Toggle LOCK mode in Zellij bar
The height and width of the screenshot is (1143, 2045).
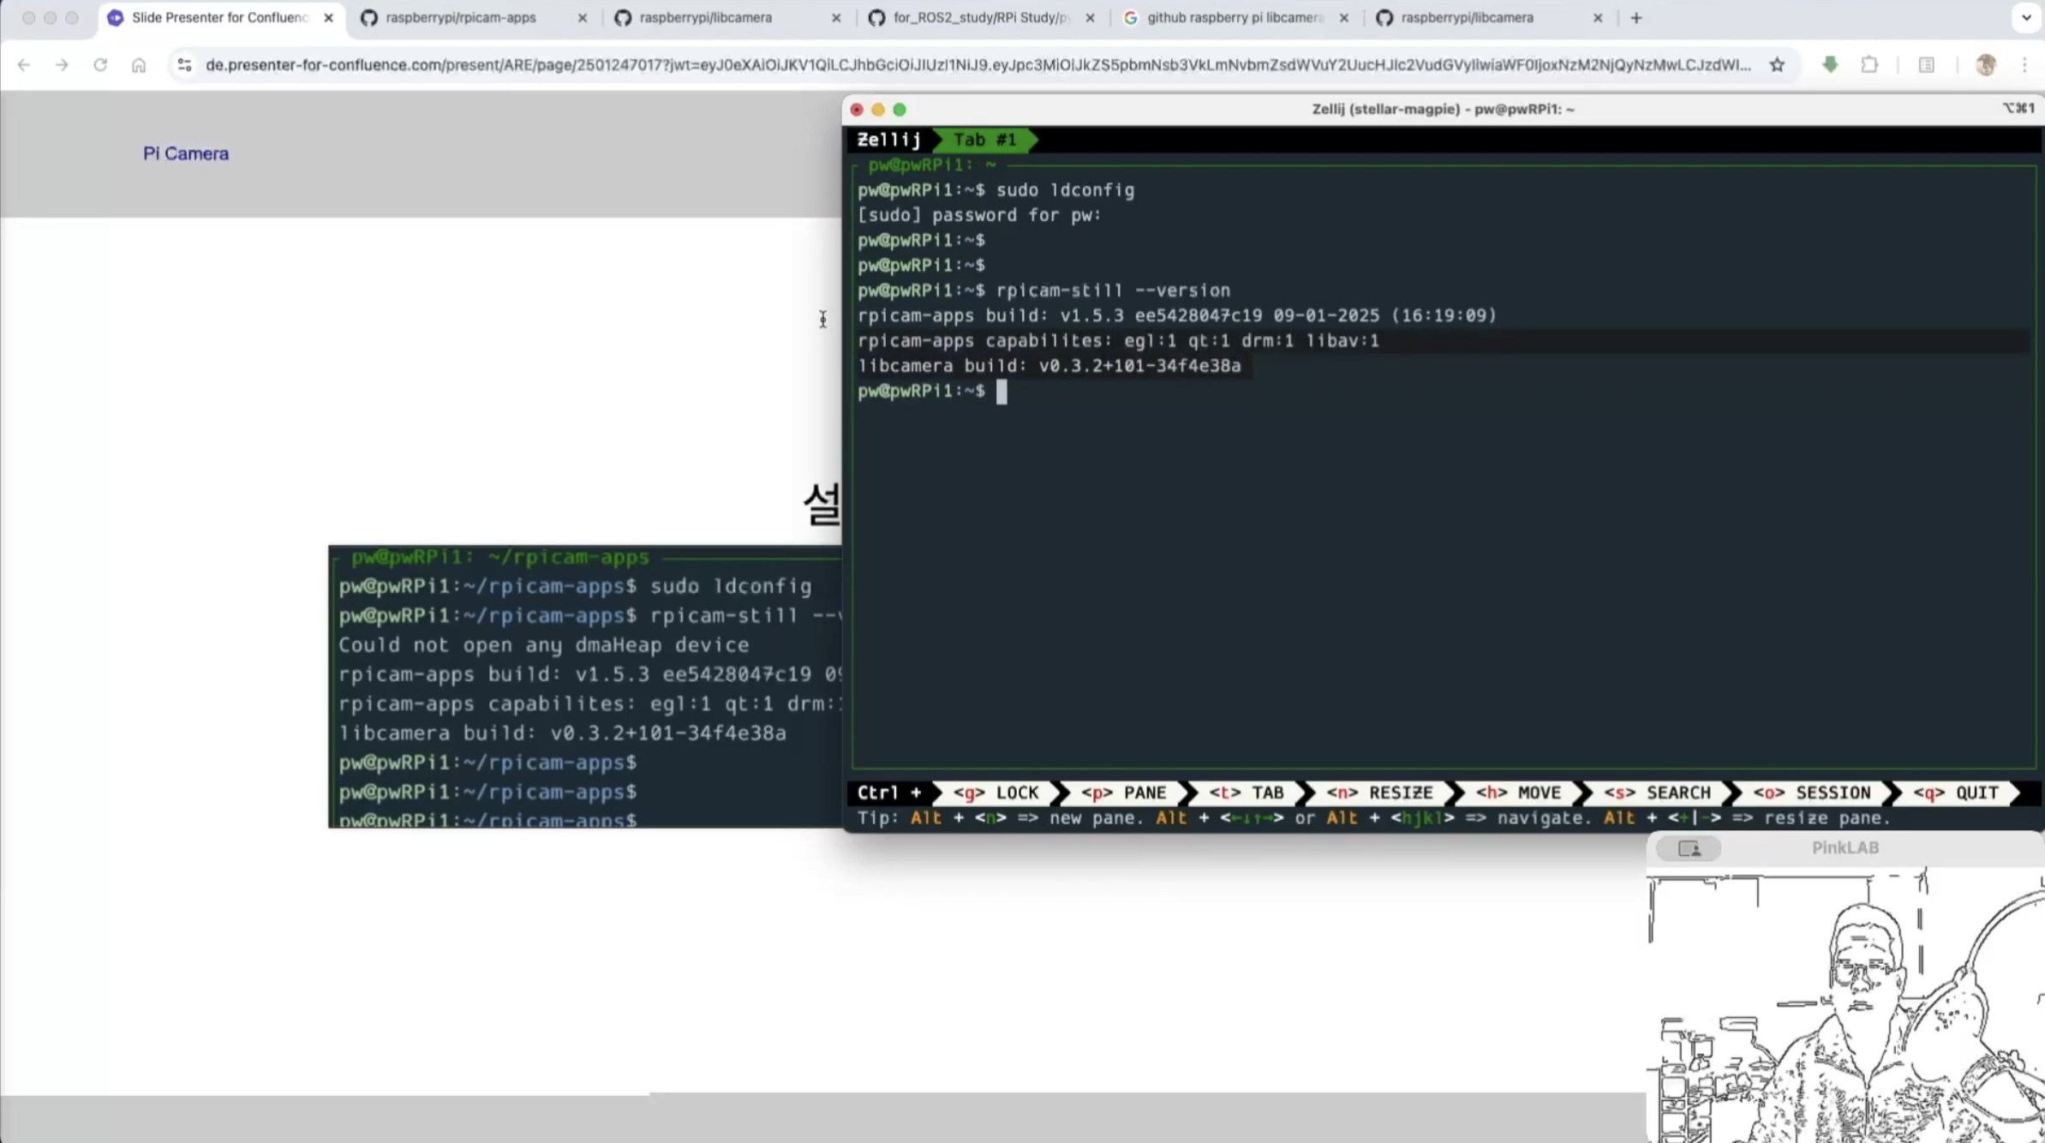pyautogui.click(x=996, y=793)
